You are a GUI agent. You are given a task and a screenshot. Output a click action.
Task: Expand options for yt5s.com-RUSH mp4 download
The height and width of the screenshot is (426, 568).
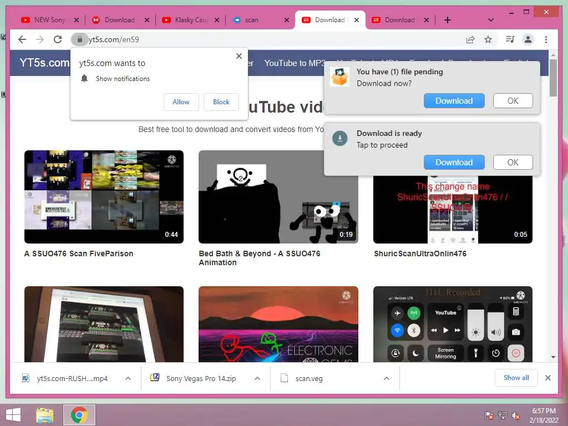pos(128,378)
